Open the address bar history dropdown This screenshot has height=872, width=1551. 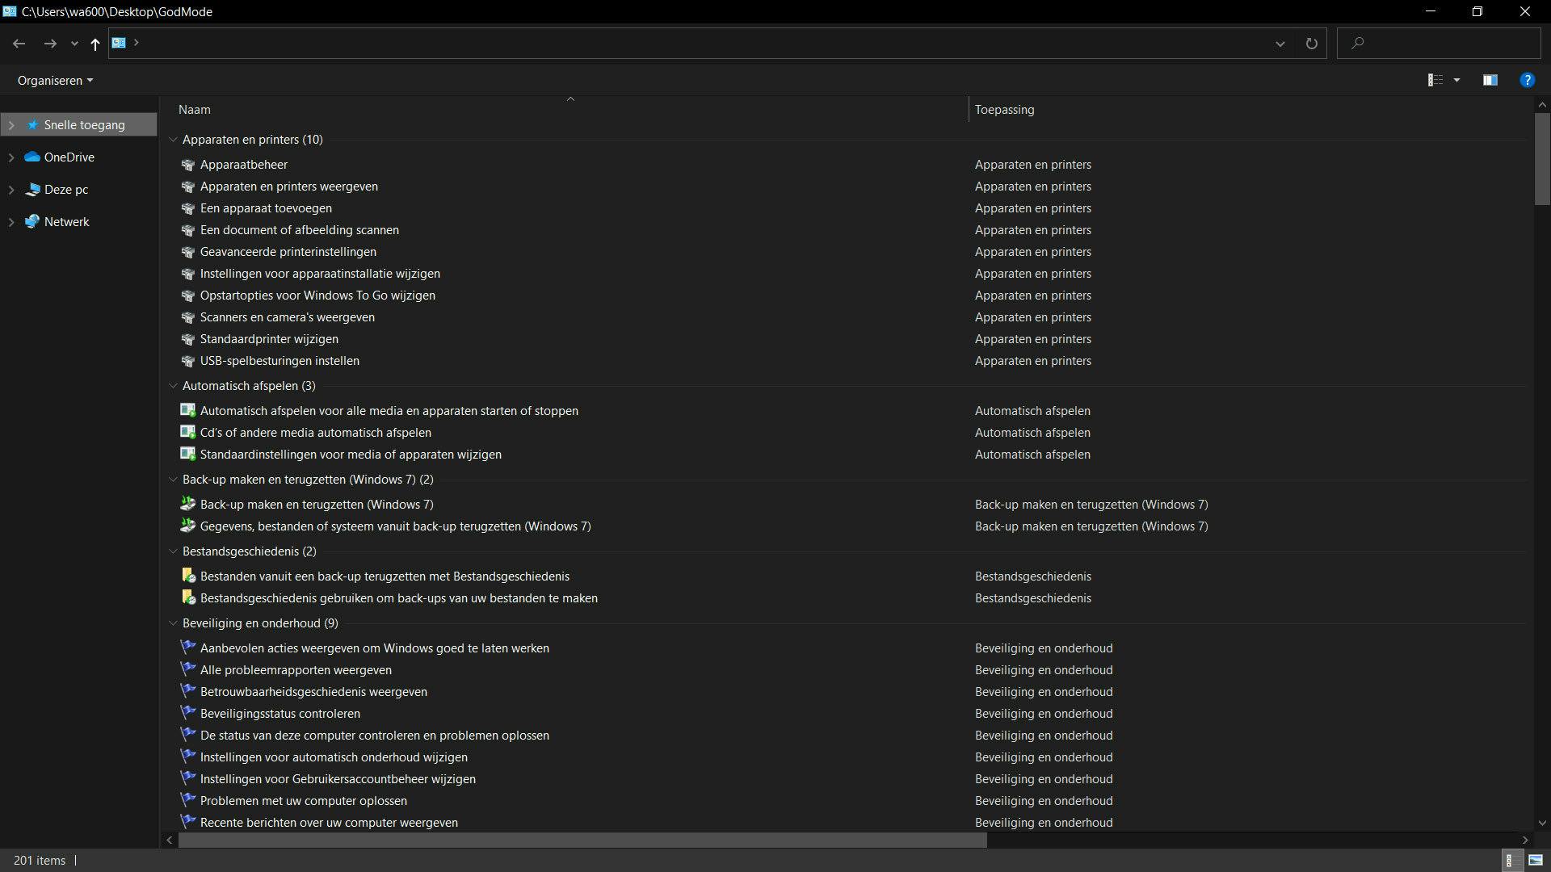tap(1280, 44)
